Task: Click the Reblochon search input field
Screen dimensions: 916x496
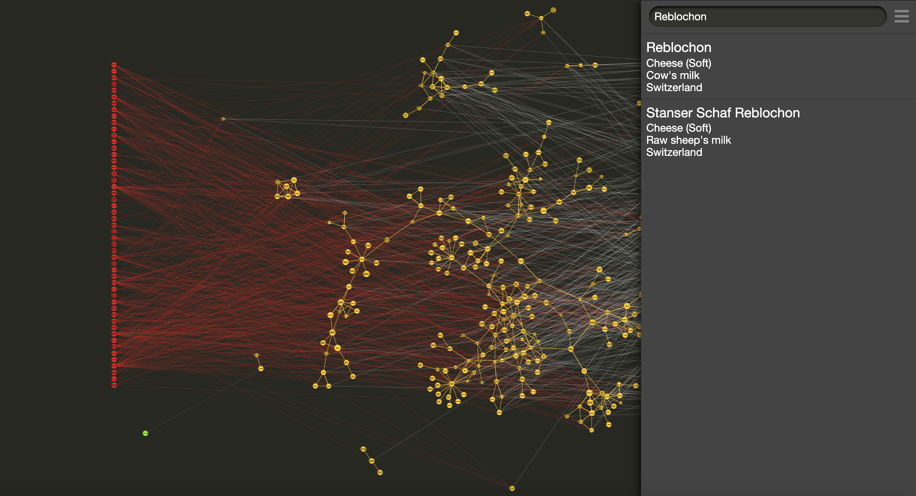Action: (767, 17)
